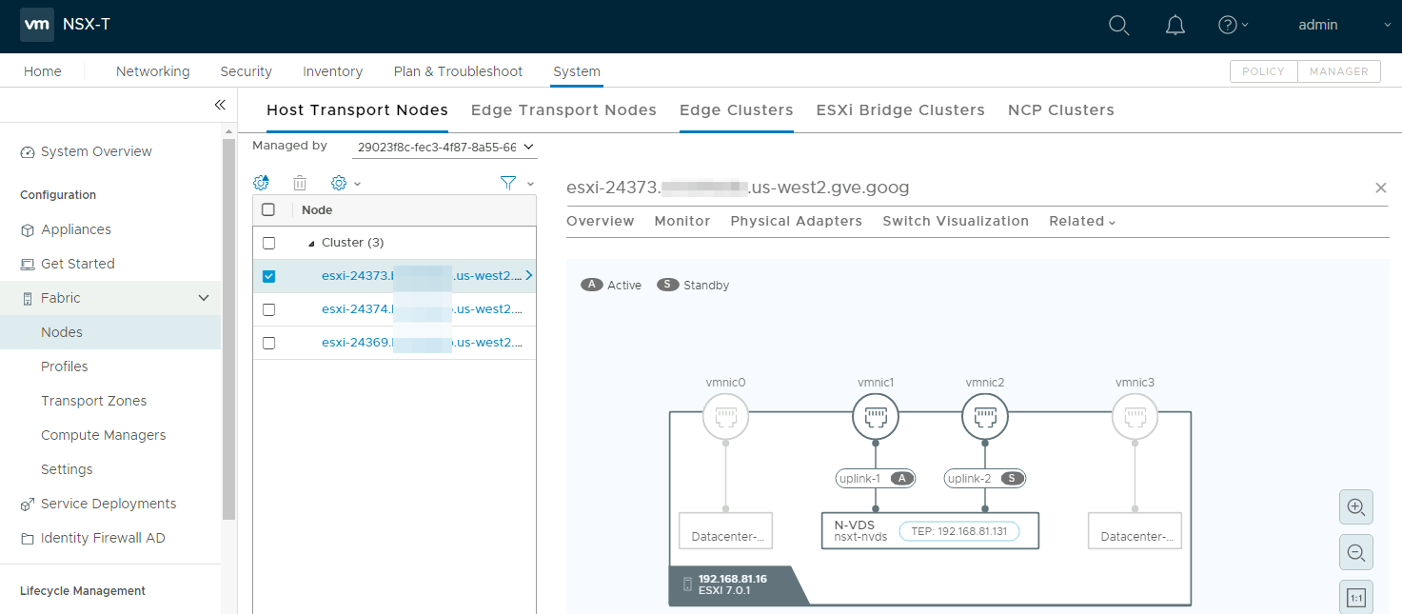Image resolution: width=1402 pixels, height=614 pixels.
Task: Select the vmnic3 adapter icon
Action: point(1135,417)
